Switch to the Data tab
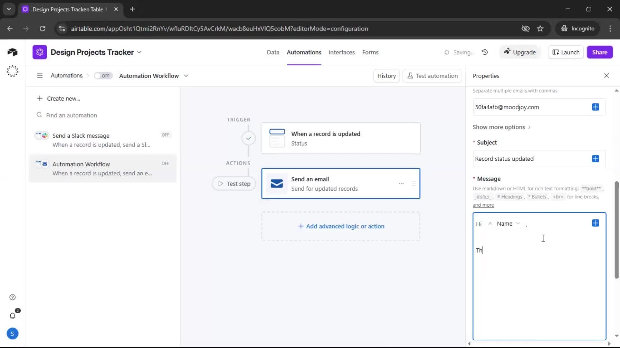The width and height of the screenshot is (620, 348). pyautogui.click(x=273, y=52)
